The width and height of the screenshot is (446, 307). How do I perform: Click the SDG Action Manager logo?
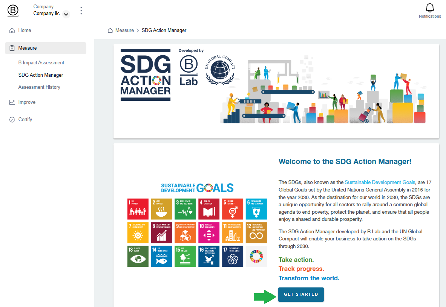point(146,74)
